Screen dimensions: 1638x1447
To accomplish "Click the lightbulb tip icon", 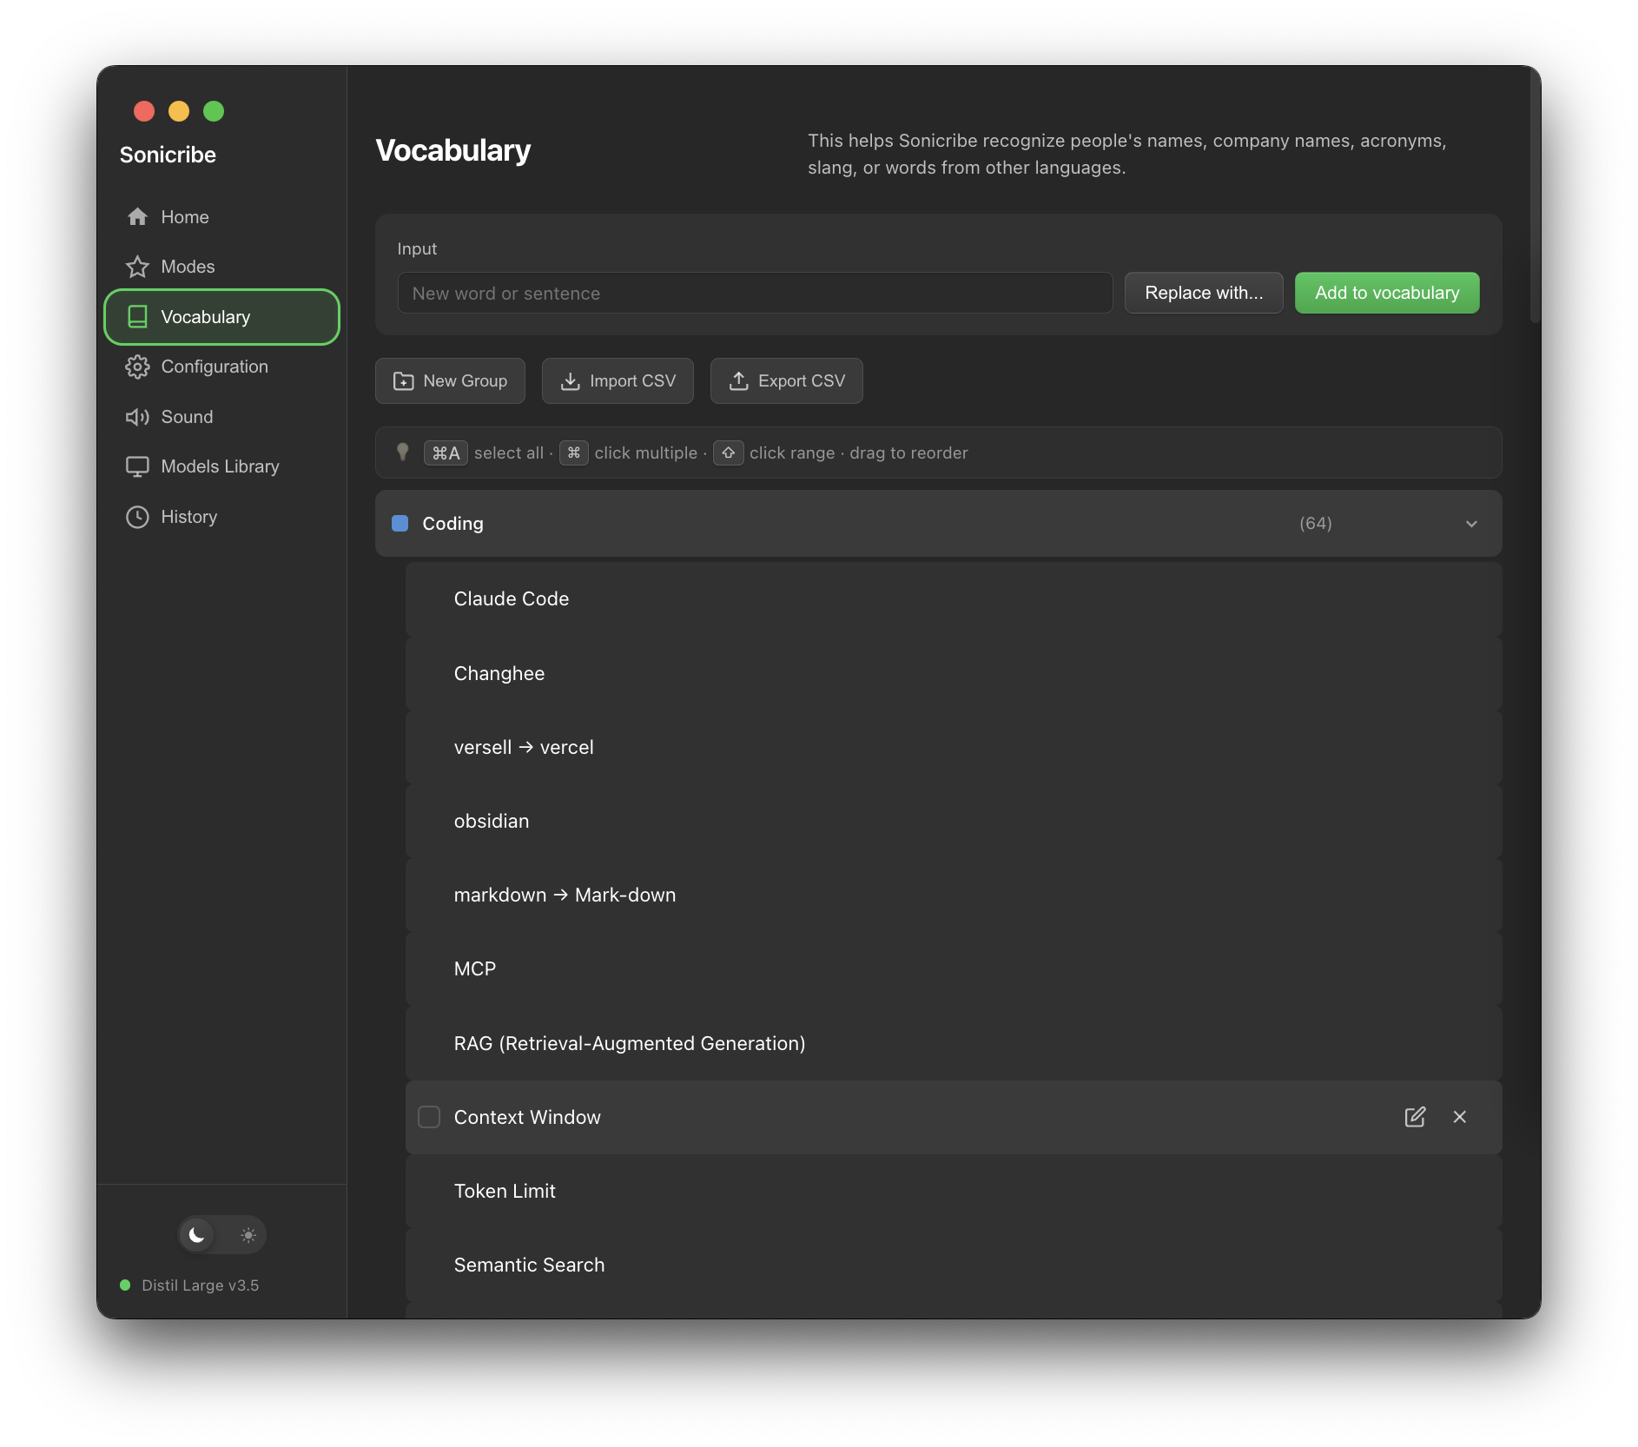I will click(402, 452).
